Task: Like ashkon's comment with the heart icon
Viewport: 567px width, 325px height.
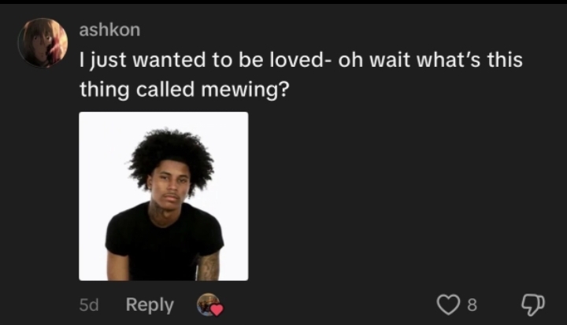Action: point(448,305)
